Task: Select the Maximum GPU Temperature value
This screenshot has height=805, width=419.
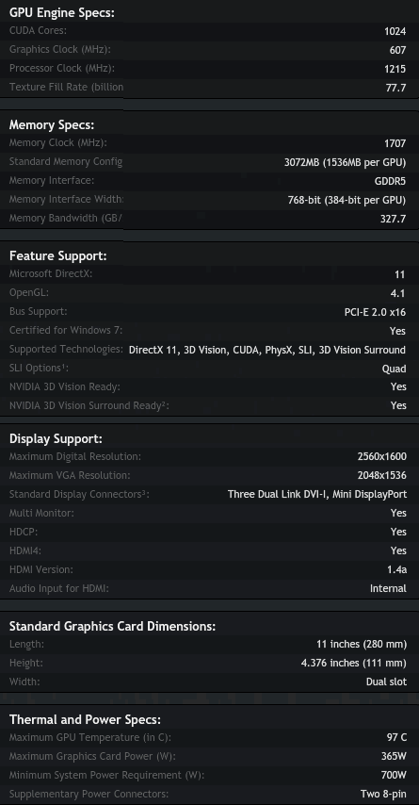Action: click(396, 737)
